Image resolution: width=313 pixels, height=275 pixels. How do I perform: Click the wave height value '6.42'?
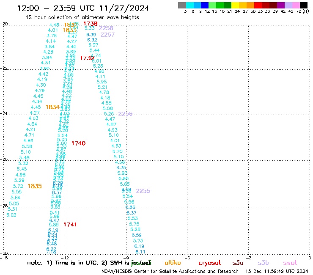pos(54,220)
